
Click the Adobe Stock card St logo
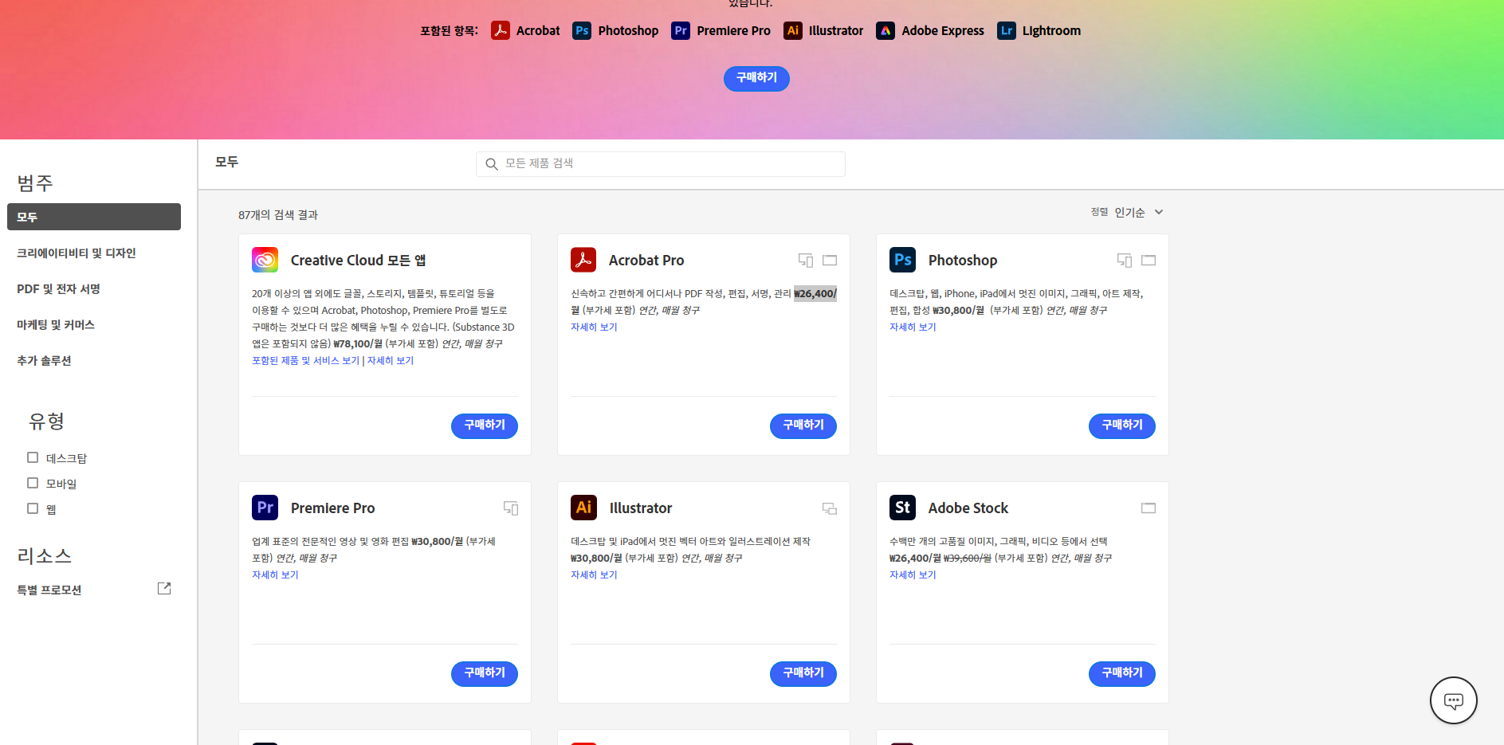point(902,508)
